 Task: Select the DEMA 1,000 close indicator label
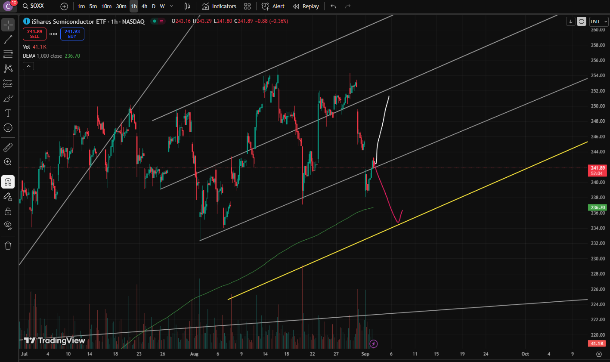pos(42,56)
